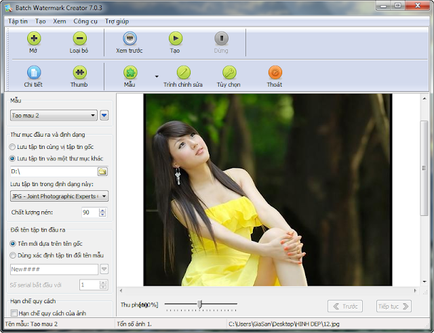Click the New#### rename pattern field

click(x=54, y=269)
